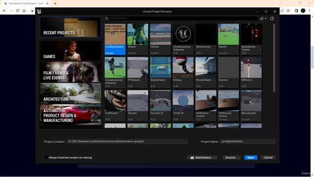Open the browser side panel icon
This screenshot has height=177, width=314.
pyautogui.click(x=296, y=11)
